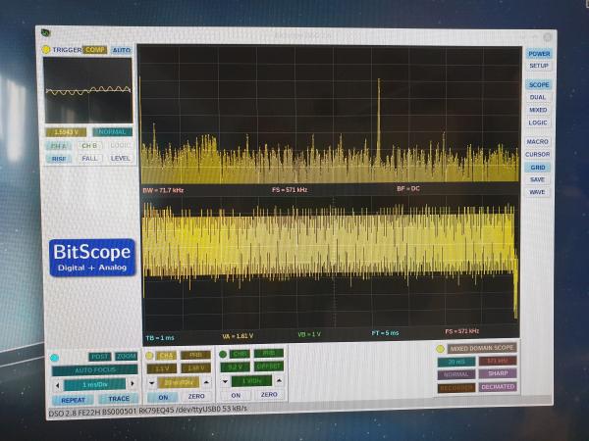The height and width of the screenshot is (441, 589).
Task: Click the 1 ms/Div timebase display
Action: pyautogui.click(x=94, y=385)
